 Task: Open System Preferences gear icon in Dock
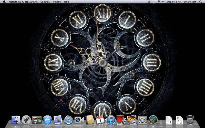(142, 120)
